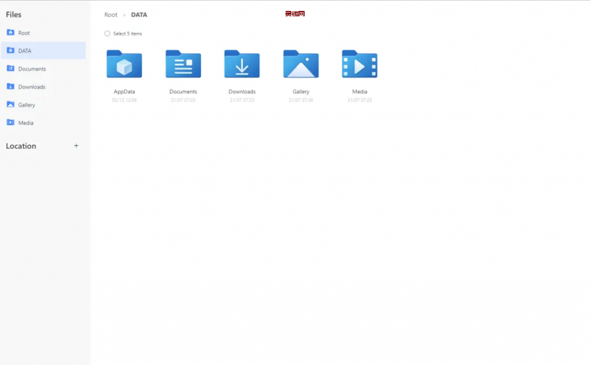
Task: Select DATA in the sidebar list
Action: coord(25,51)
